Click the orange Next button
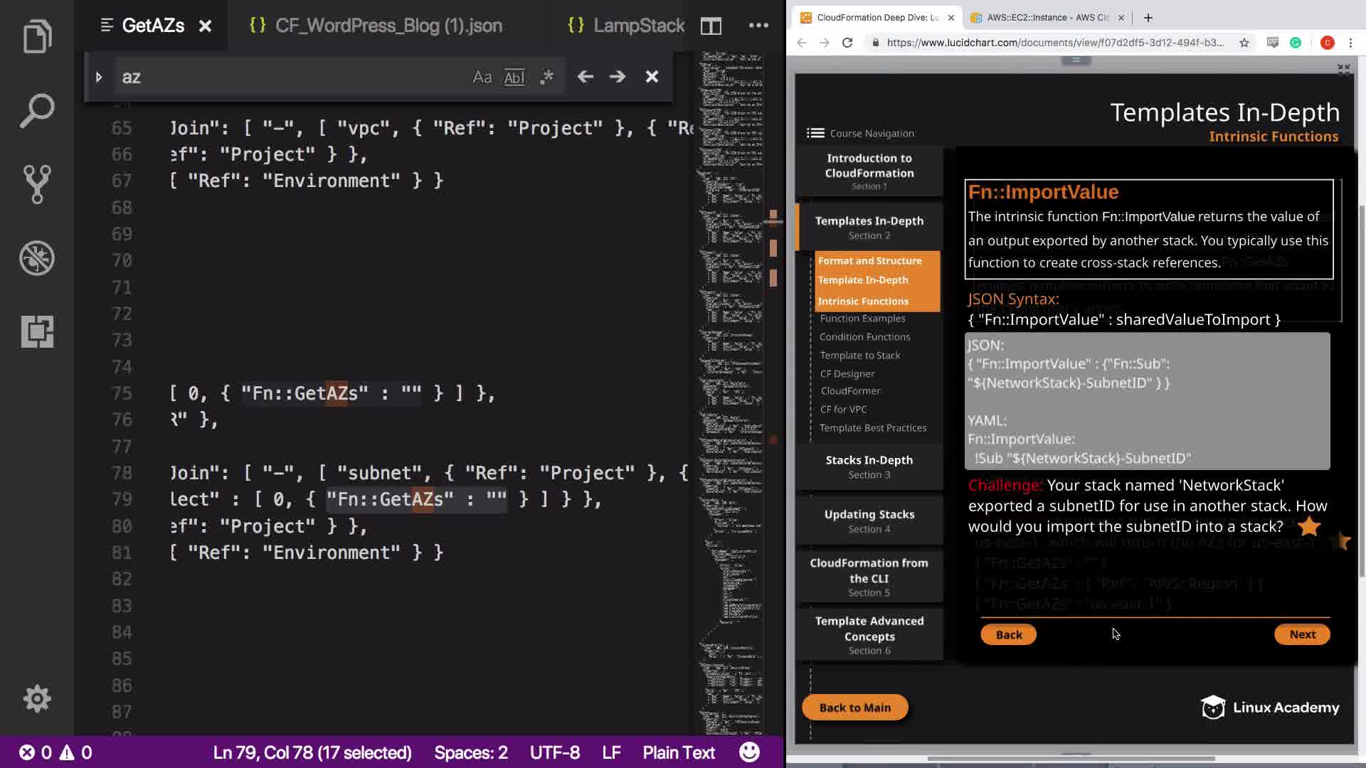The image size is (1366, 768). 1302,634
